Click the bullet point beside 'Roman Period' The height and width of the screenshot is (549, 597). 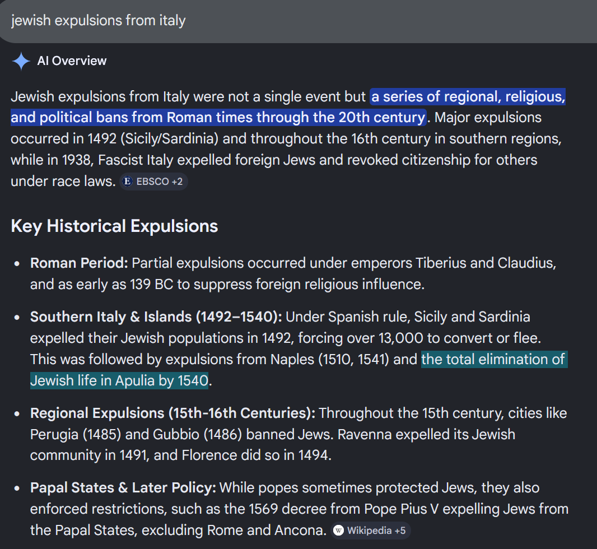click(x=17, y=263)
